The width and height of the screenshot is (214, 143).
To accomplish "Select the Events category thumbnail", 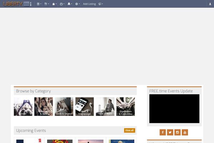I will pyautogui.click(x=23, y=107).
